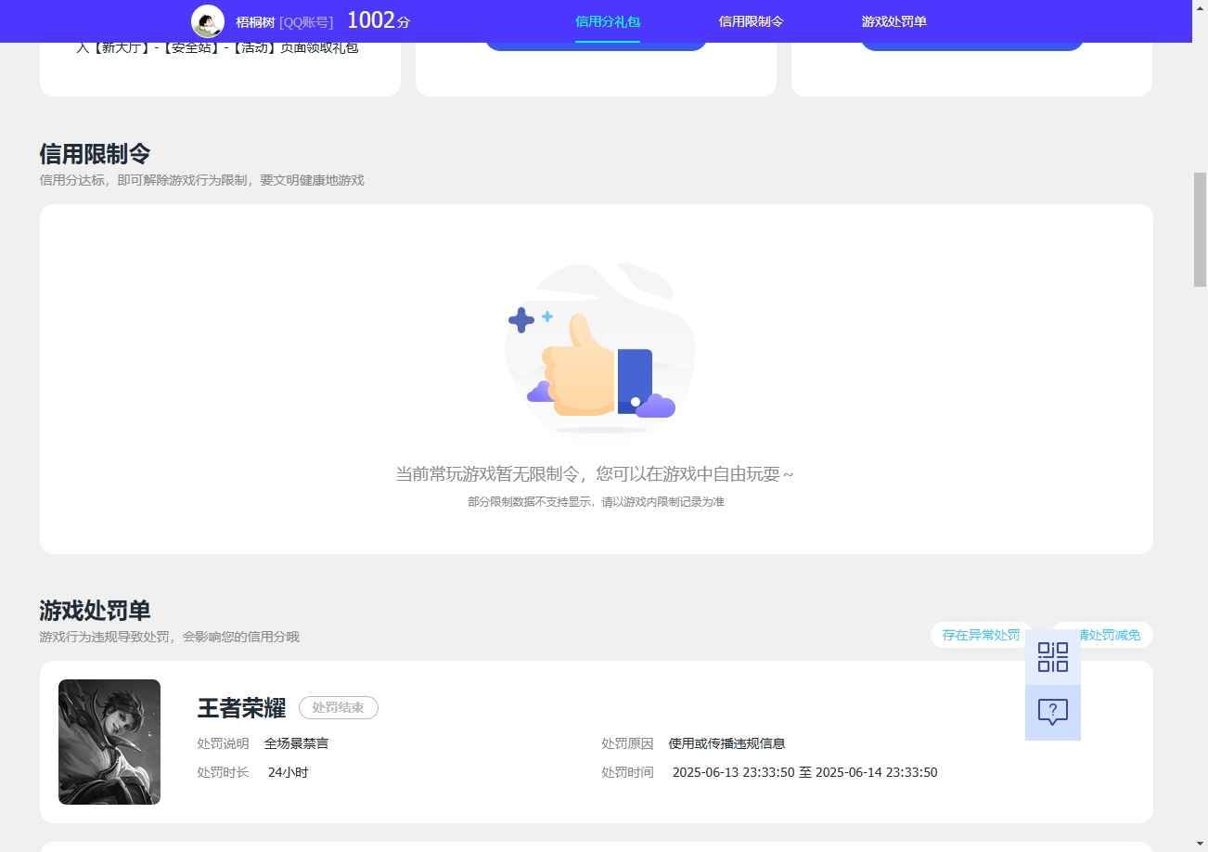Open the question-mark feedback icon
The image size is (1208, 852).
pos(1051,711)
